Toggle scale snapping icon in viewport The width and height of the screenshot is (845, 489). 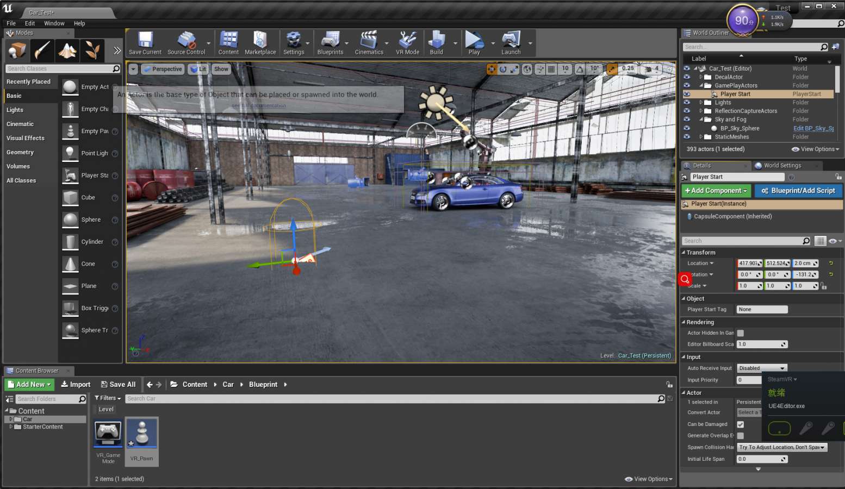612,69
